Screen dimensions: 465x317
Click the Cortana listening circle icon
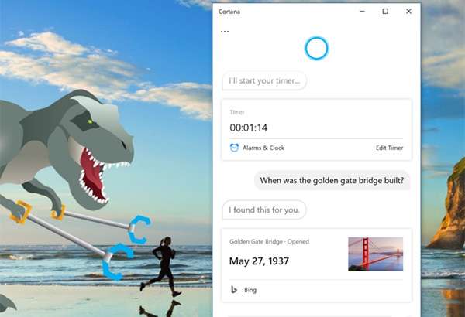[316, 48]
